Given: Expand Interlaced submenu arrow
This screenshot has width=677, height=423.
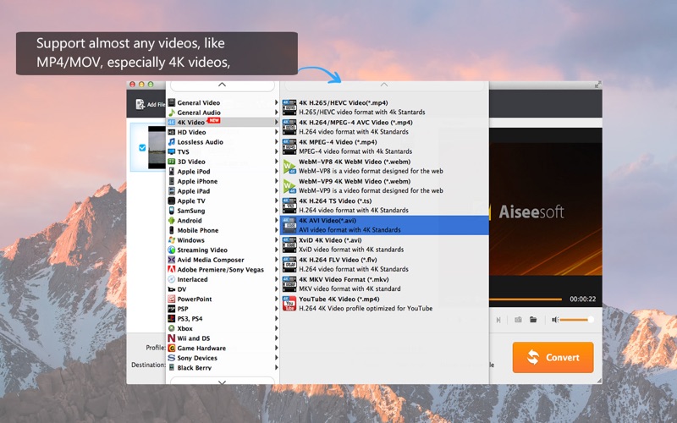Looking at the screenshot, I should (x=277, y=279).
